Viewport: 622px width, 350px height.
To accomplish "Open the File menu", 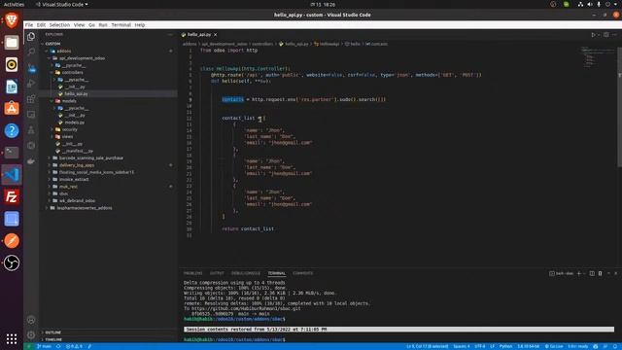I will pyautogui.click(x=29, y=25).
